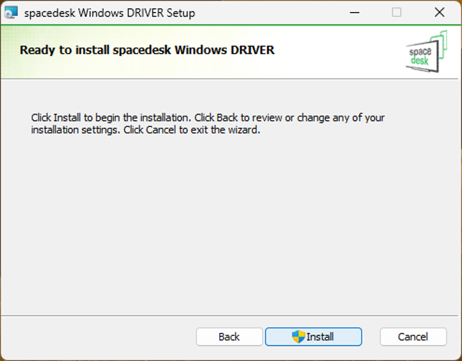Click the window title 'spacedesk Windows DRIVER Setup'

coord(110,13)
